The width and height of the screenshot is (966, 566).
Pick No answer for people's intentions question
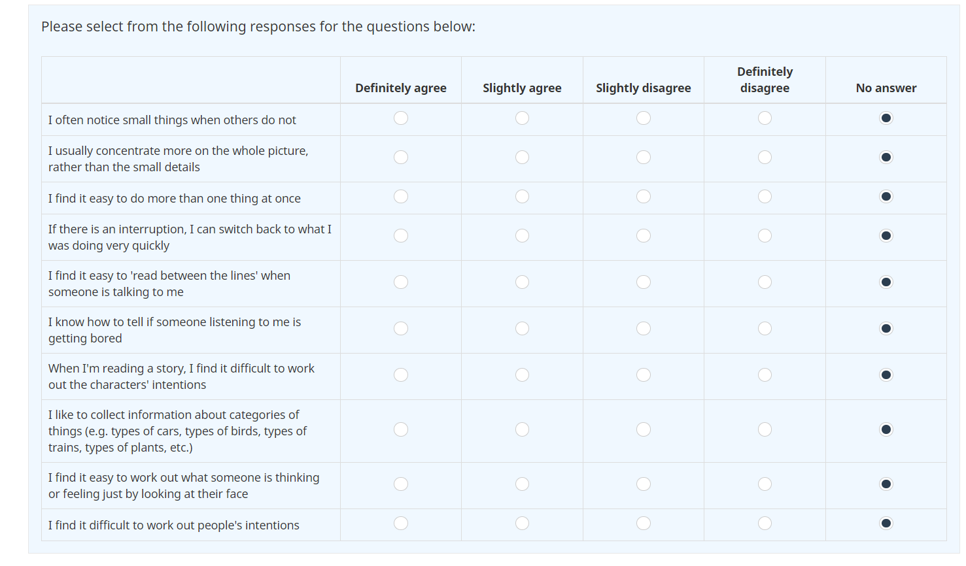coord(886,524)
